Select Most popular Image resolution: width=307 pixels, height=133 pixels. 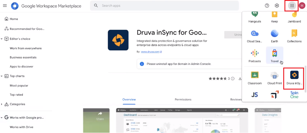pos(19,86)
